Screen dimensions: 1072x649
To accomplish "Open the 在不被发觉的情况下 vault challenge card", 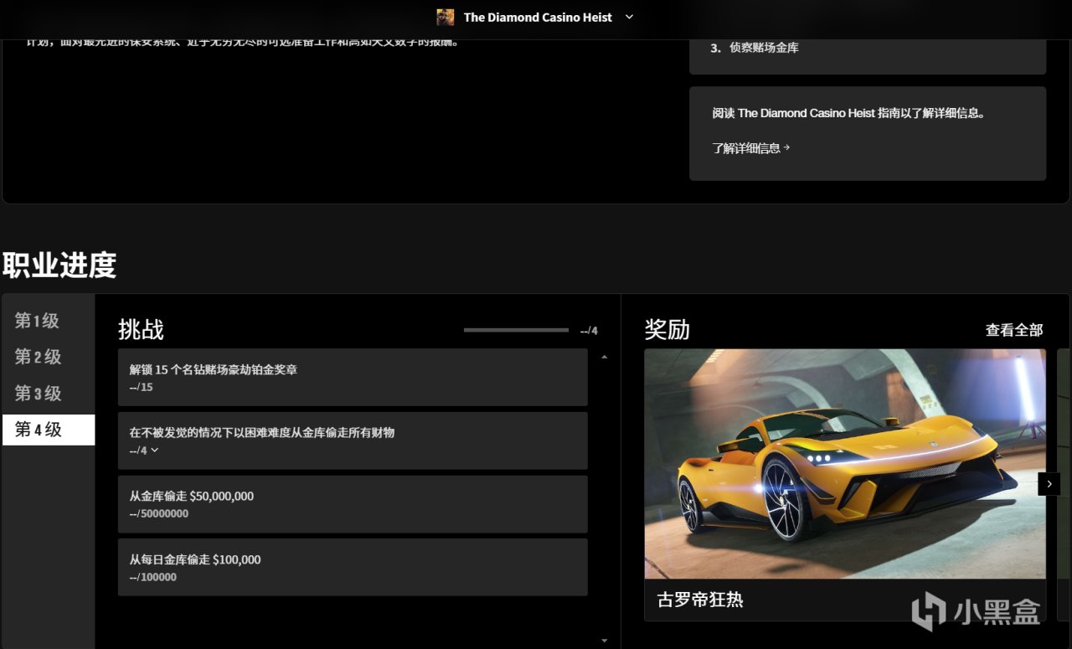I will pyautogui.click(x=353, y=440).
